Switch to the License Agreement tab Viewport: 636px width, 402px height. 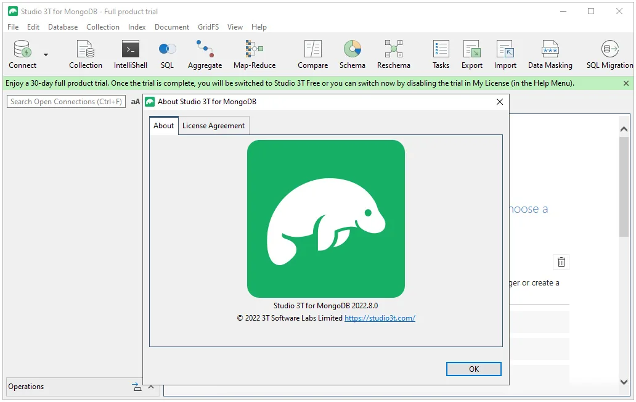[x=213, y=126]
